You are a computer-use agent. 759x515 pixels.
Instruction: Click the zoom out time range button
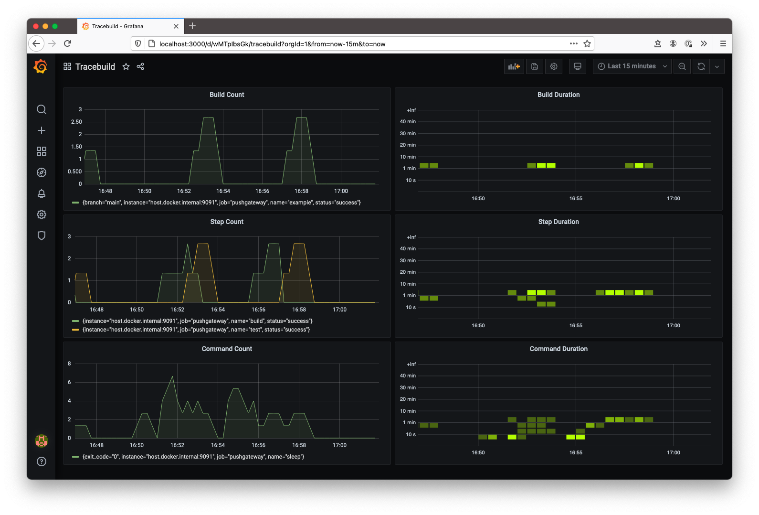click(x=682, y=66)
